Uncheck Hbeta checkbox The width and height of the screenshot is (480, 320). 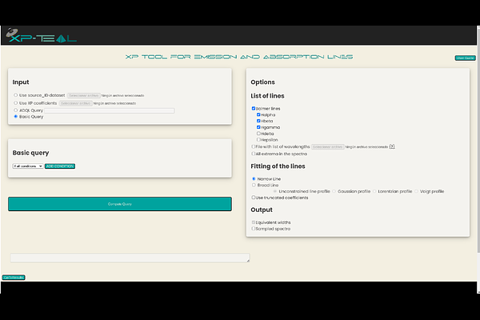pyautogui.click(x=258, y=121)
